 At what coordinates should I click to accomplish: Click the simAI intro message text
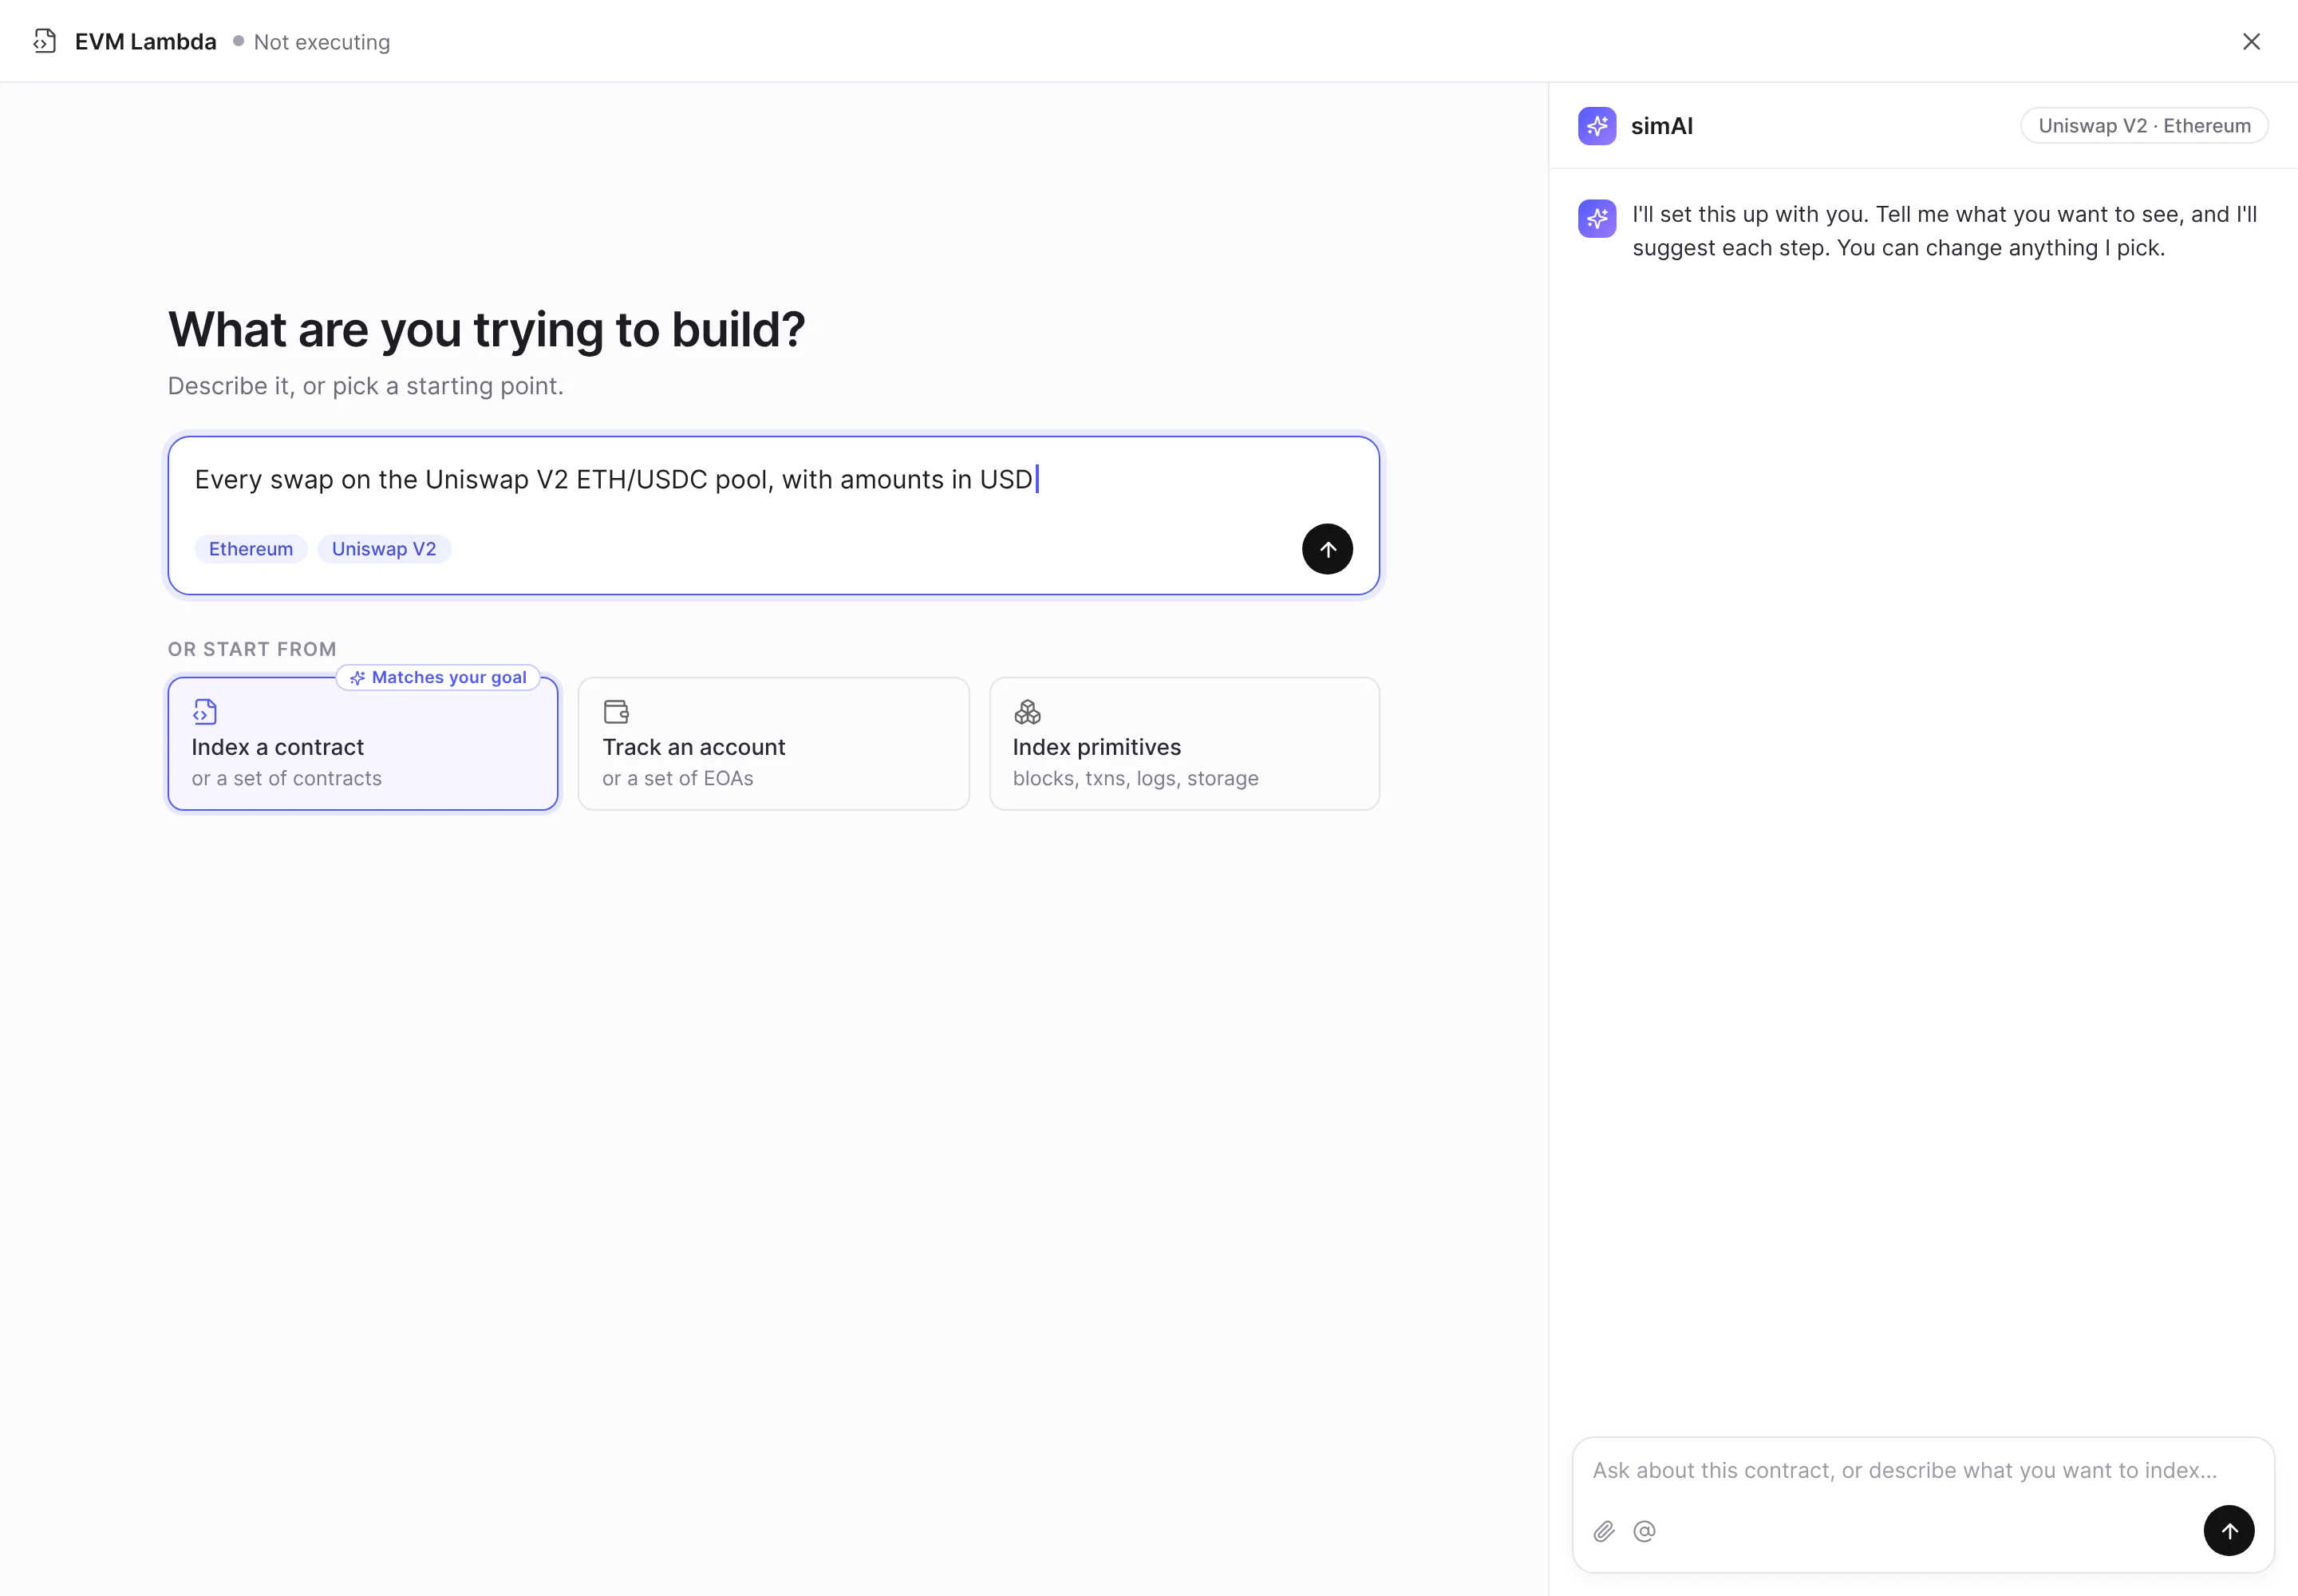[x=1945, y=231]
